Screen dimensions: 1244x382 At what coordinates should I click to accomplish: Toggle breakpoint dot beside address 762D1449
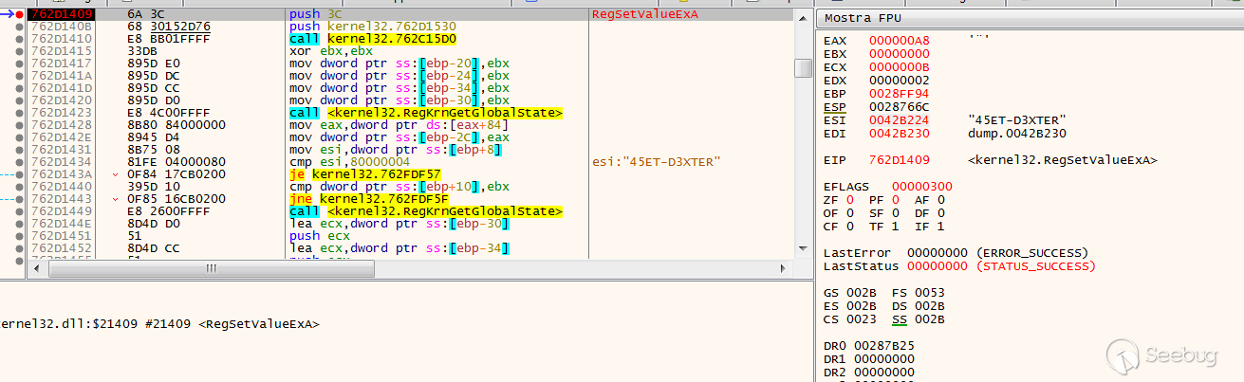tap(20, 211)
